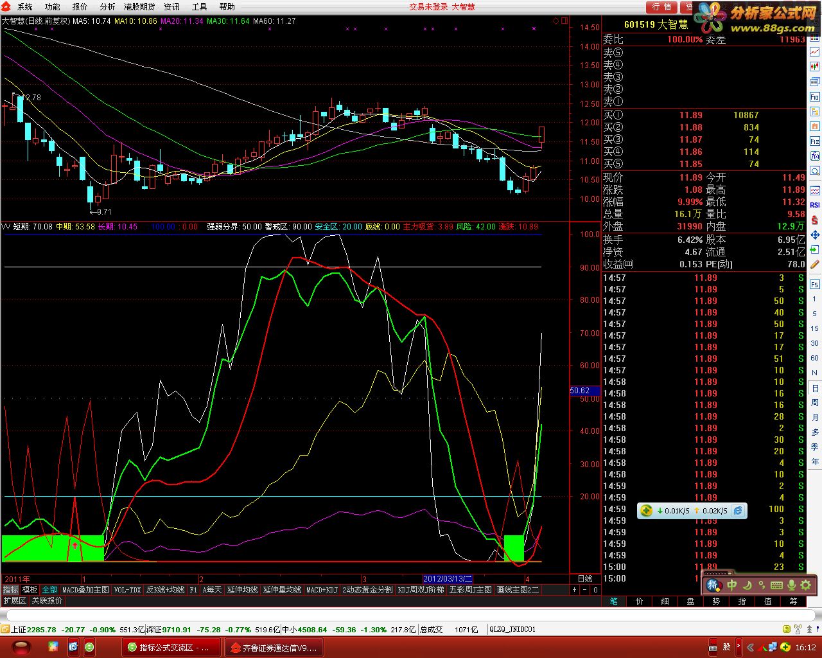Click the 扩展区 button

(15, 601)
